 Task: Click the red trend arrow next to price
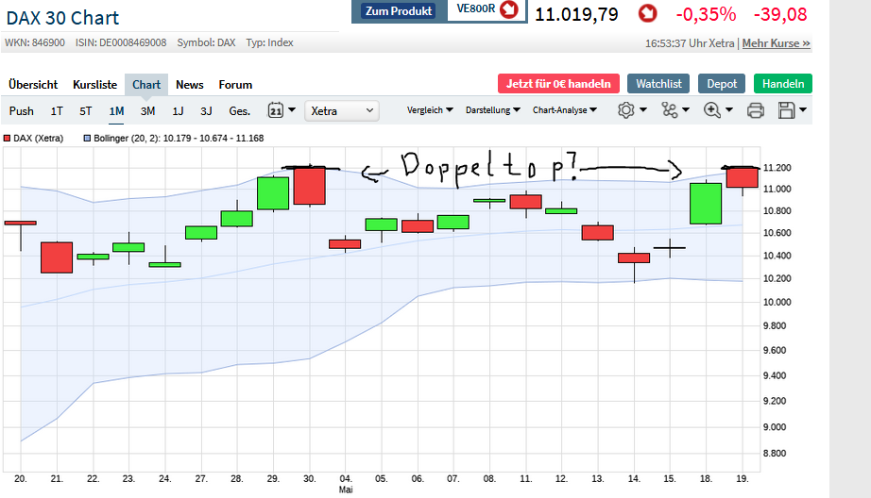(647, 13)
